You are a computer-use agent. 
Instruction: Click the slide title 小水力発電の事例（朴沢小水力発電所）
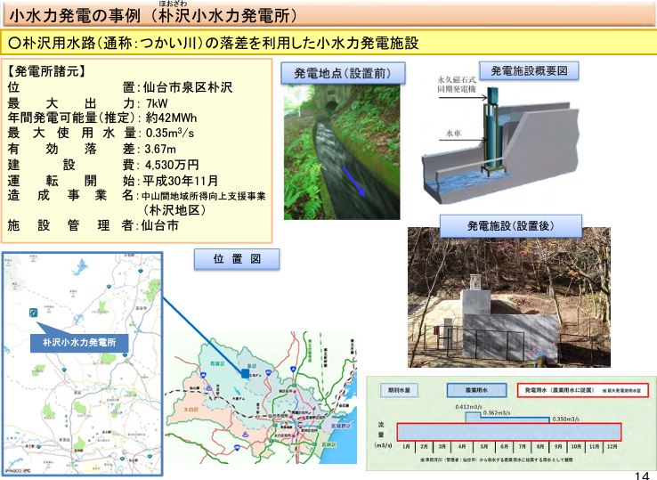click(x=153, y=16)
